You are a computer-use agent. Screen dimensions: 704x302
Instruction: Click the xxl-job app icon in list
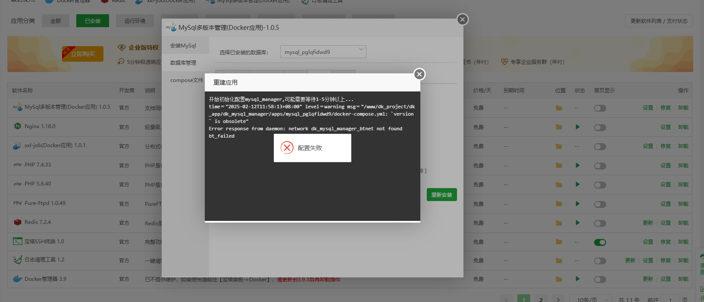17,146
